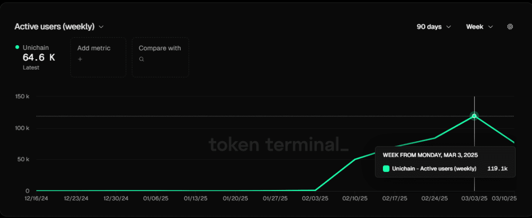The image size is (532, 218).
Task: Click the tooltip header Week From Monday, Mar 3
Action: [x=430, y=155]
